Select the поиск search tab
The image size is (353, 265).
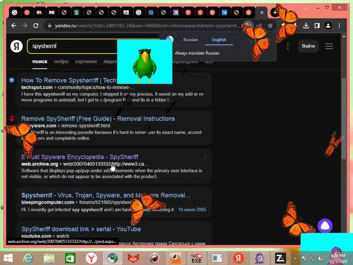40,61
